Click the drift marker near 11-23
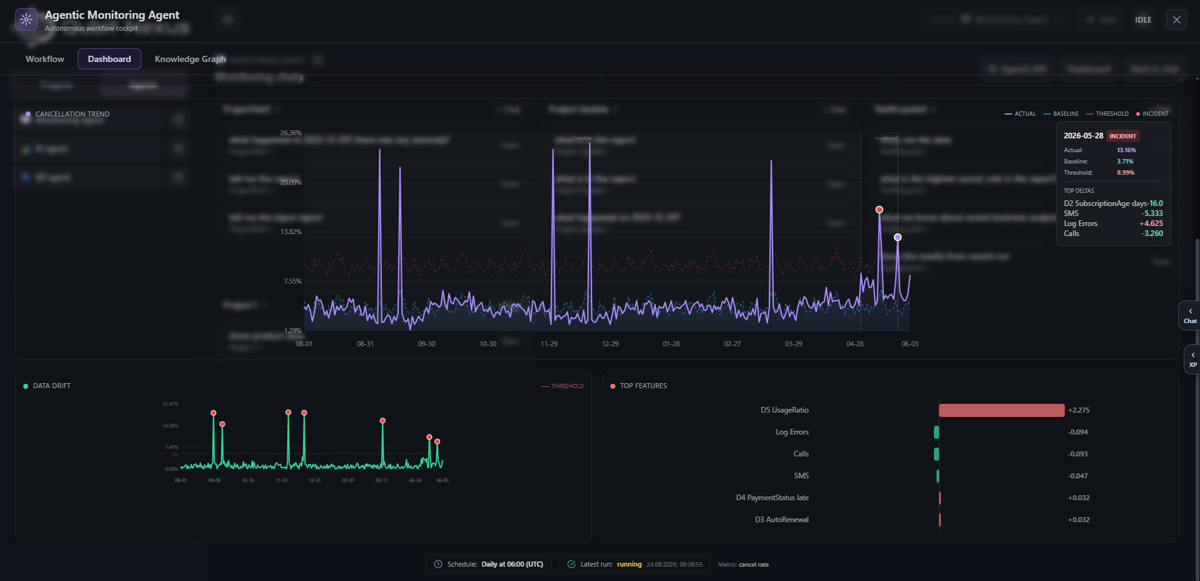Viewport: 1200px width, 581px height. click(288, 413)
